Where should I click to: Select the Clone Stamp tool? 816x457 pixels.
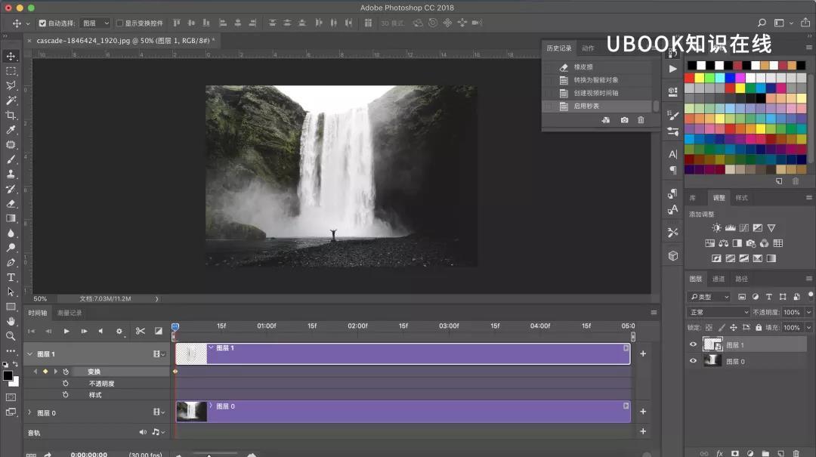point(11,174)
